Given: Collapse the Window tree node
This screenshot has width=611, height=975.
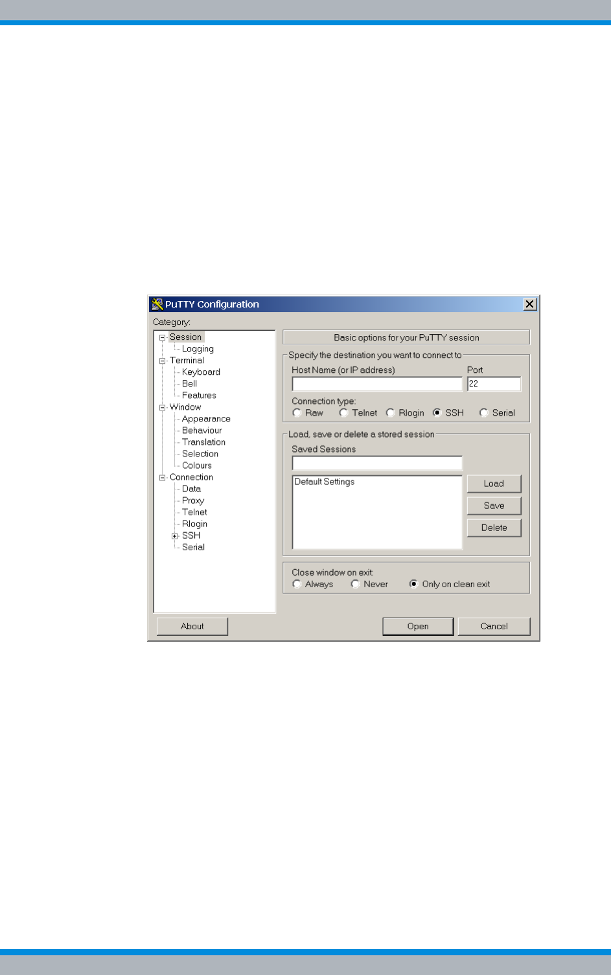Looking at the screenshot, I should (x=163, y=407).
